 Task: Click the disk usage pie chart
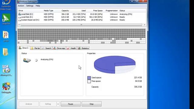(115, 64)
